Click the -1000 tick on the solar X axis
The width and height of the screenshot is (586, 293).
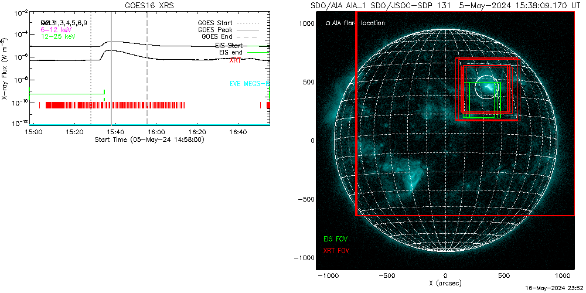point(328,276)
